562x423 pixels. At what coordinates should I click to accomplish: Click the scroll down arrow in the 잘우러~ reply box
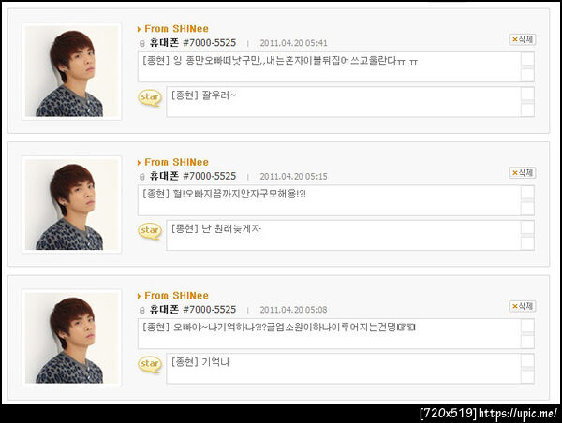coord(527,110)
